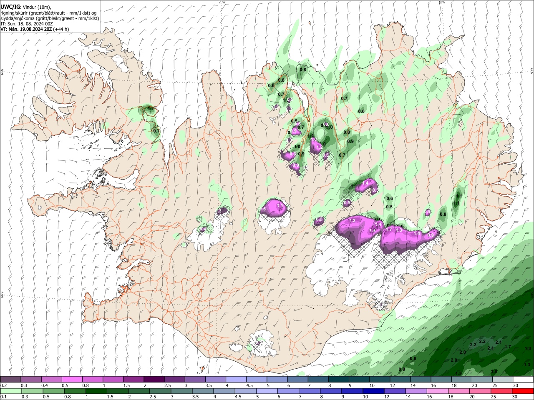The height and width of the screenshot is (400, 534).
Task: Click the pale green 0.1 rain legend swatch
Action: coord(10,391)
